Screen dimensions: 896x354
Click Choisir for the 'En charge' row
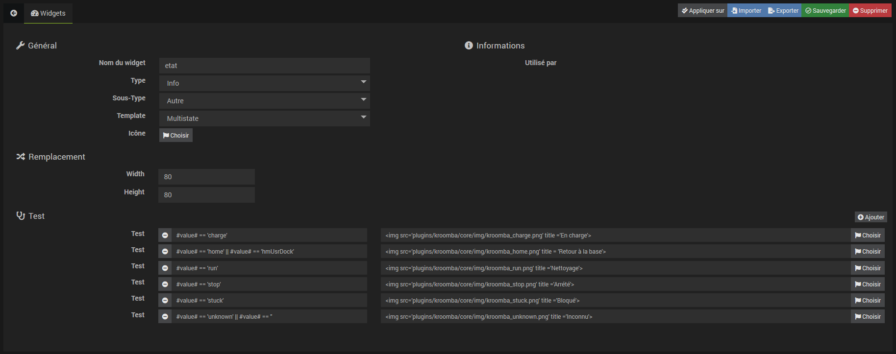point(868,236)
